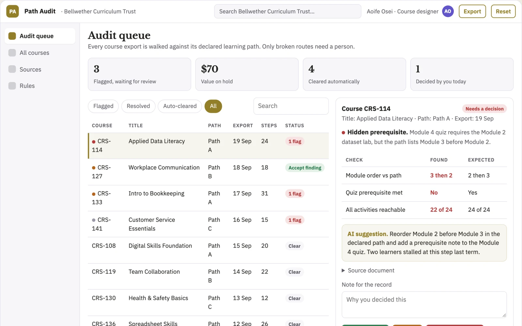Click the 1 flag badge for Intro to Bookkeeping

tap(295, 194)
